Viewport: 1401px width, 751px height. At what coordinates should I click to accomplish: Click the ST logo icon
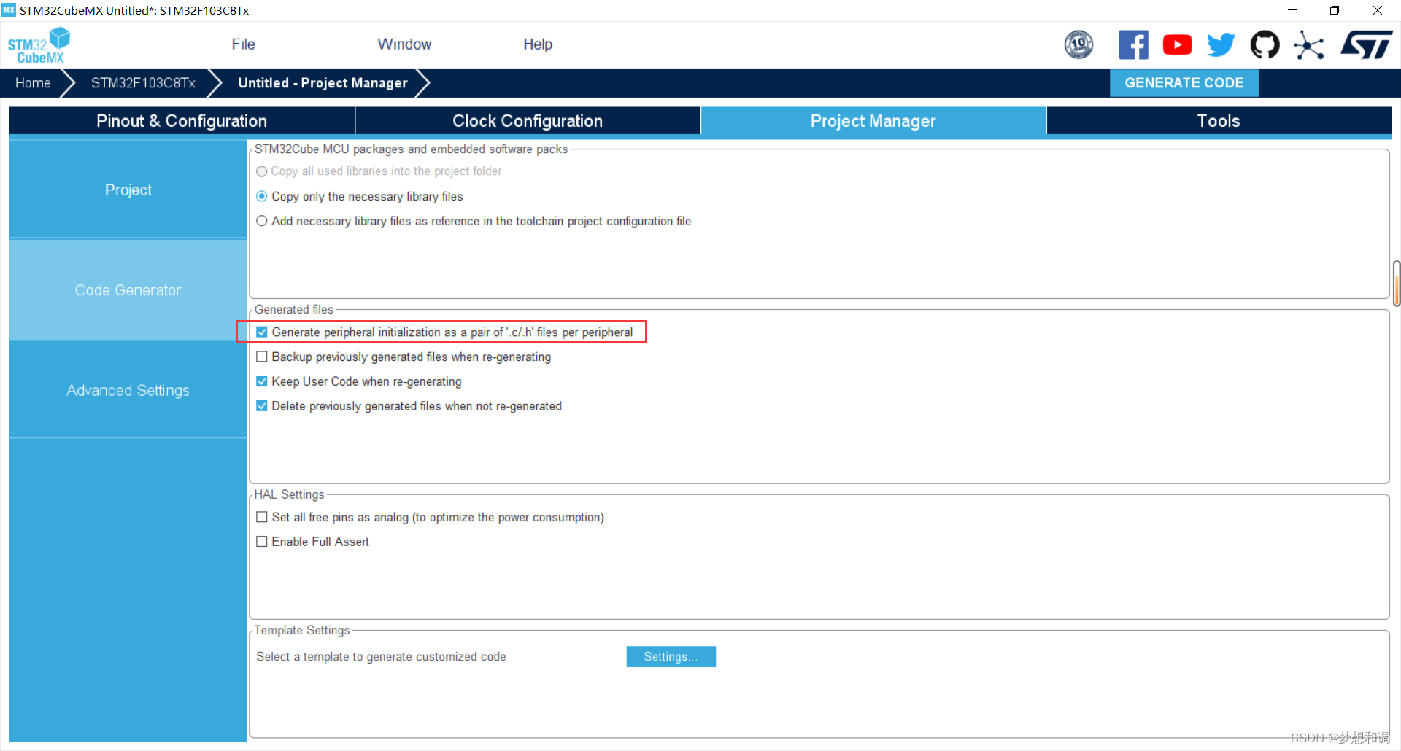pyautogui.click(x=1366, y=44)
